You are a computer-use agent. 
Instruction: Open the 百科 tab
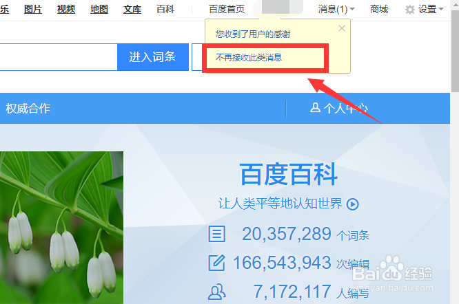pyautogui.click(x=165, y=10)
